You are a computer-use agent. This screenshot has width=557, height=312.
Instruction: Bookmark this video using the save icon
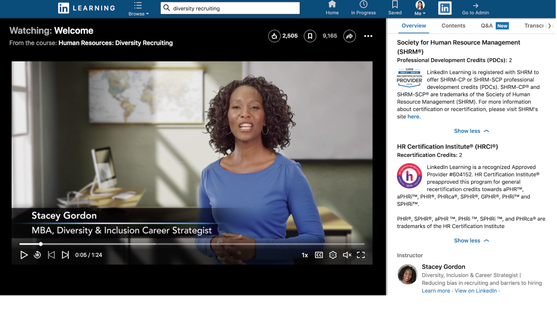click(x=310, y=36)
